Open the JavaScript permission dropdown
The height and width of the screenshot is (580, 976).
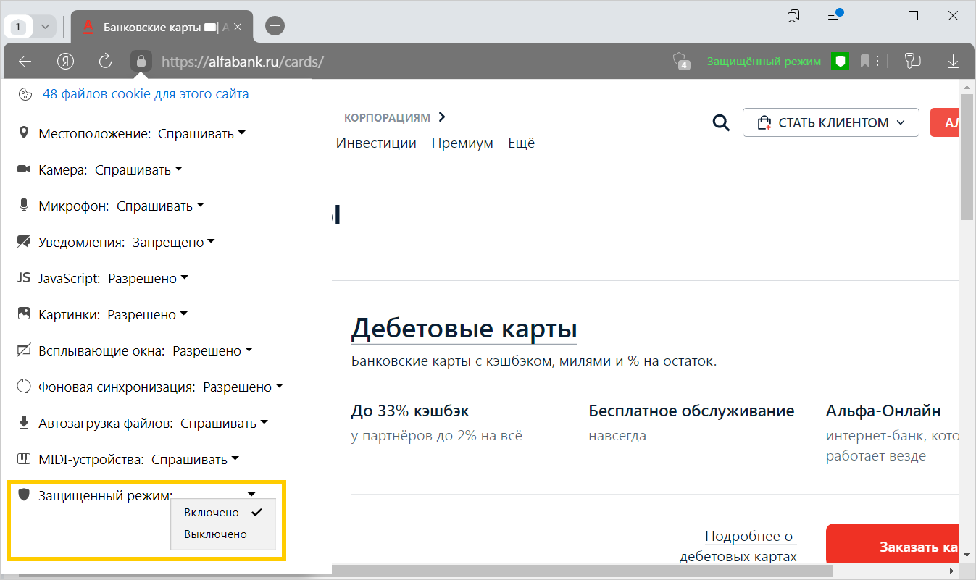click(149, 279)
